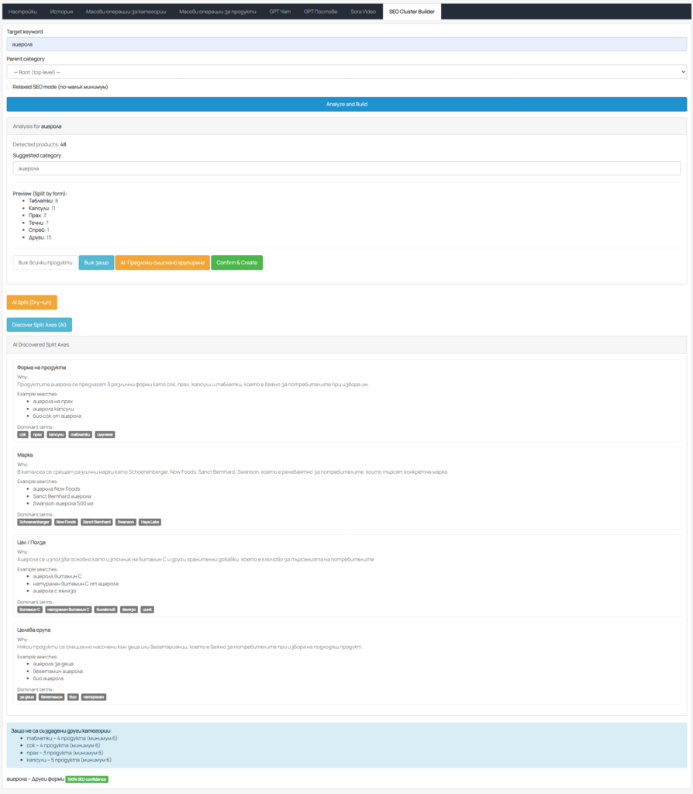Click the 'сок' dominant term tag
This screenshot has width=693, height=794.
(x=22, y=434)
